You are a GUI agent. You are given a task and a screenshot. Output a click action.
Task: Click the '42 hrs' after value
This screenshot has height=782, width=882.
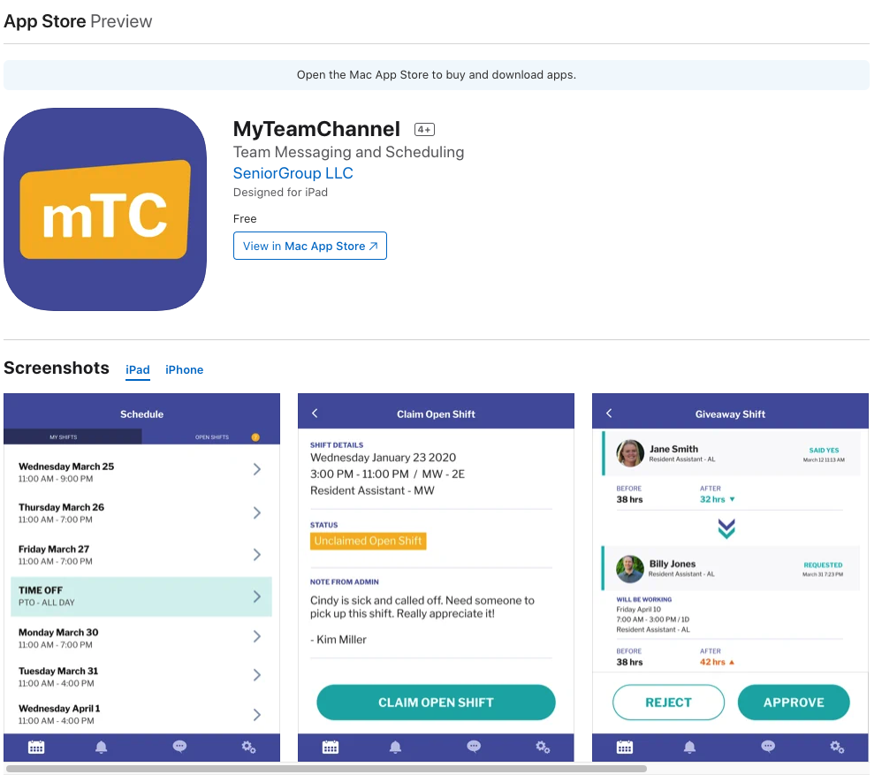pos(712,662)
